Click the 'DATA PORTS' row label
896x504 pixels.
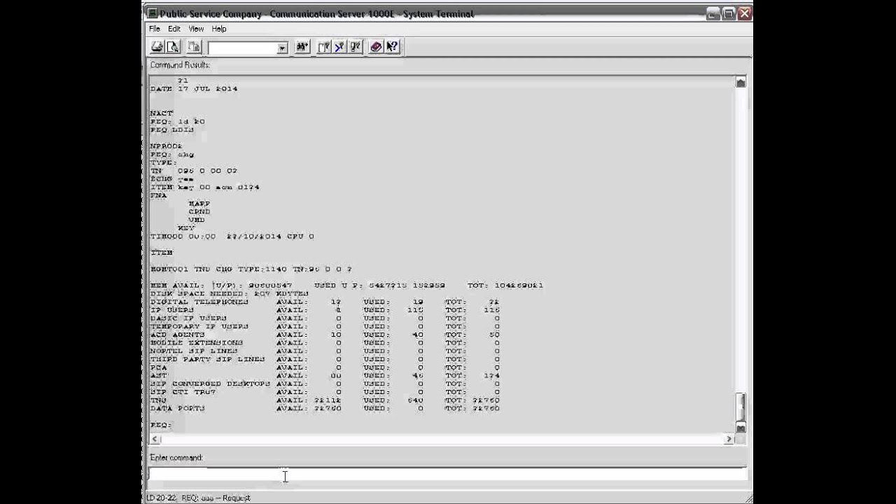point(177,408)
